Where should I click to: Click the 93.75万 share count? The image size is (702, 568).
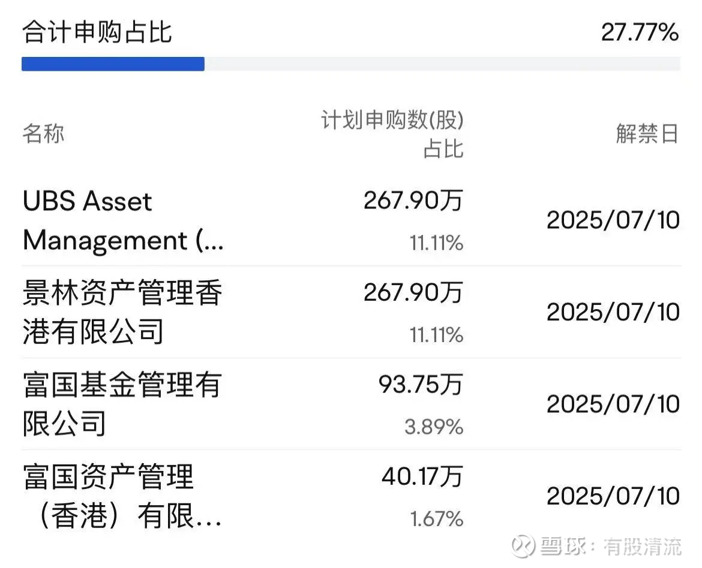421,384
